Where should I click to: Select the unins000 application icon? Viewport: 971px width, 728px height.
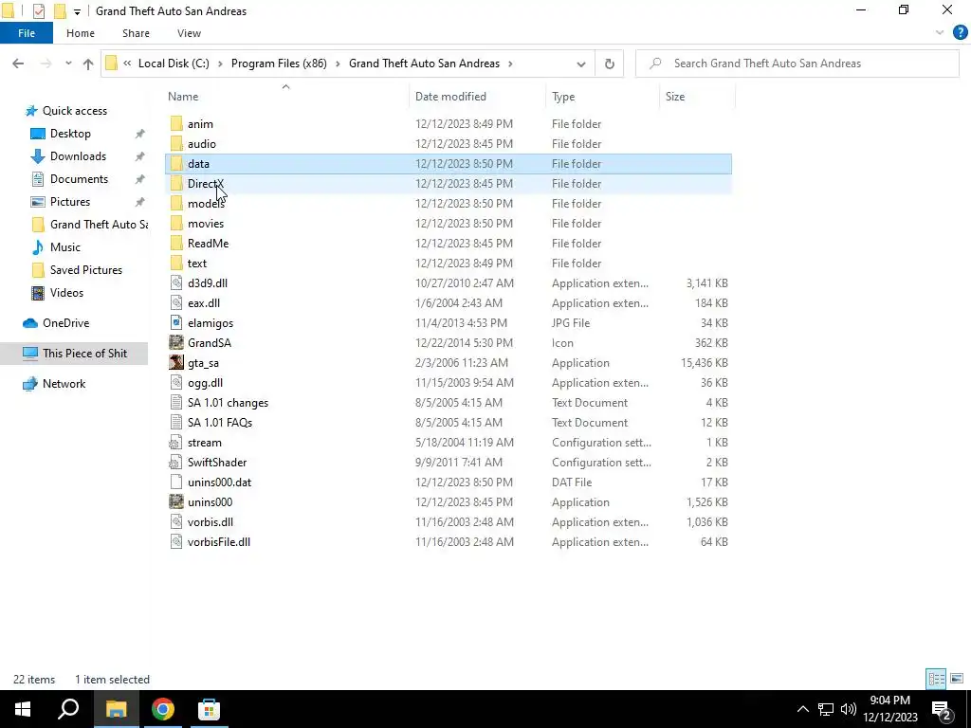click(176, 502)
